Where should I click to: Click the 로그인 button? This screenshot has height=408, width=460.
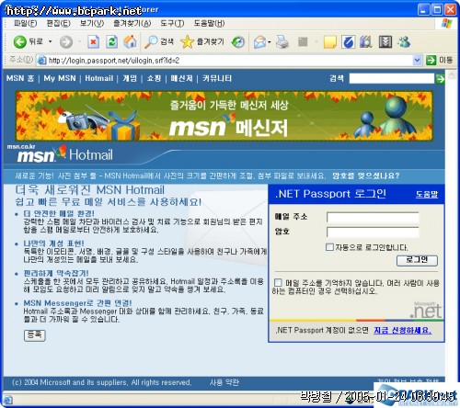pos(417,260)
